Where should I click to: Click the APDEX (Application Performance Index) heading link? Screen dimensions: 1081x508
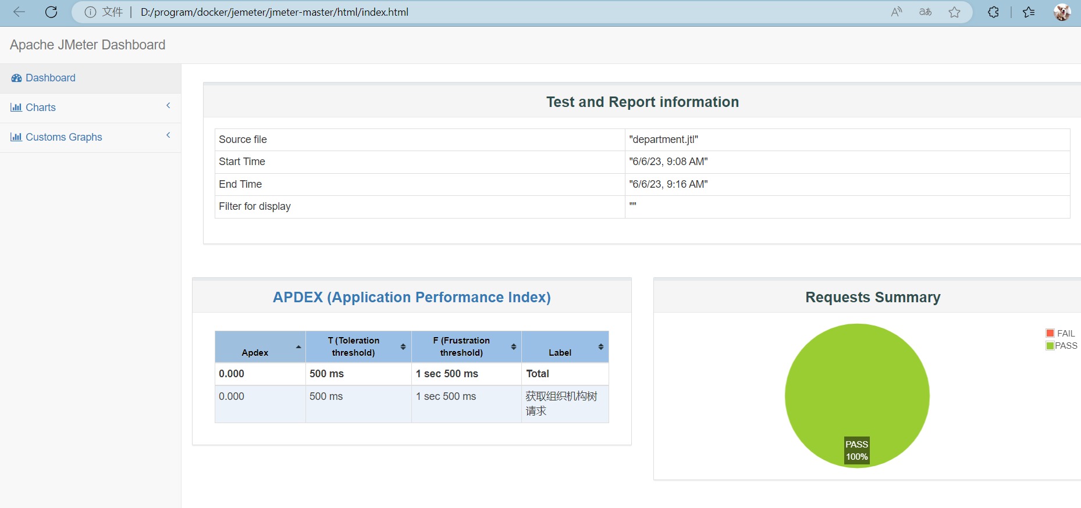[412, 297]
